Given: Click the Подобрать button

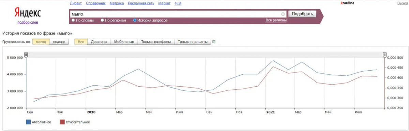Looking at the screenshot, I should (302, 14).
